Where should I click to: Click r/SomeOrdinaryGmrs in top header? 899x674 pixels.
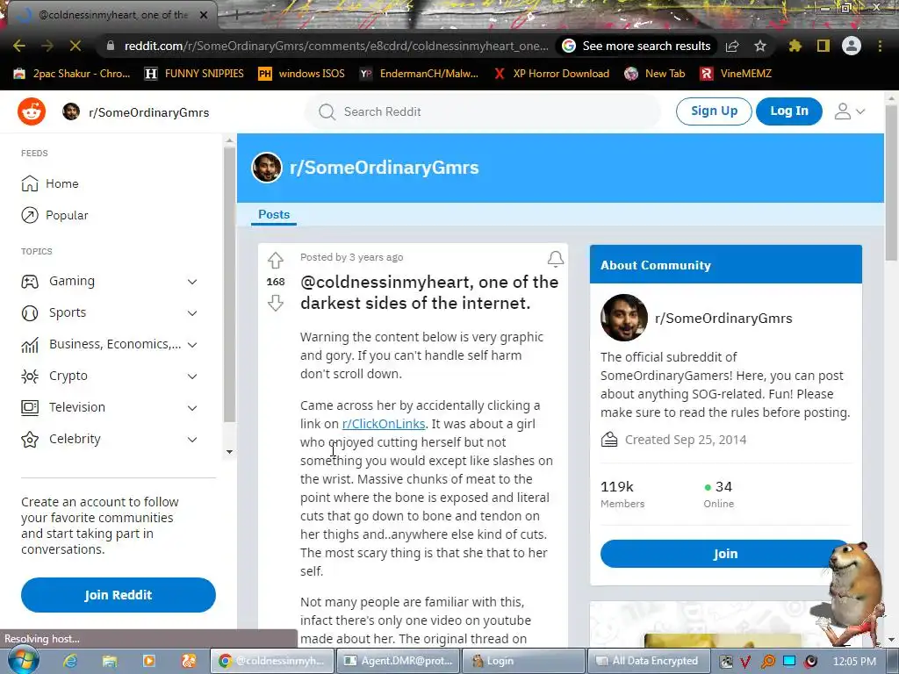pyautogui.click(x=148, y=112)
